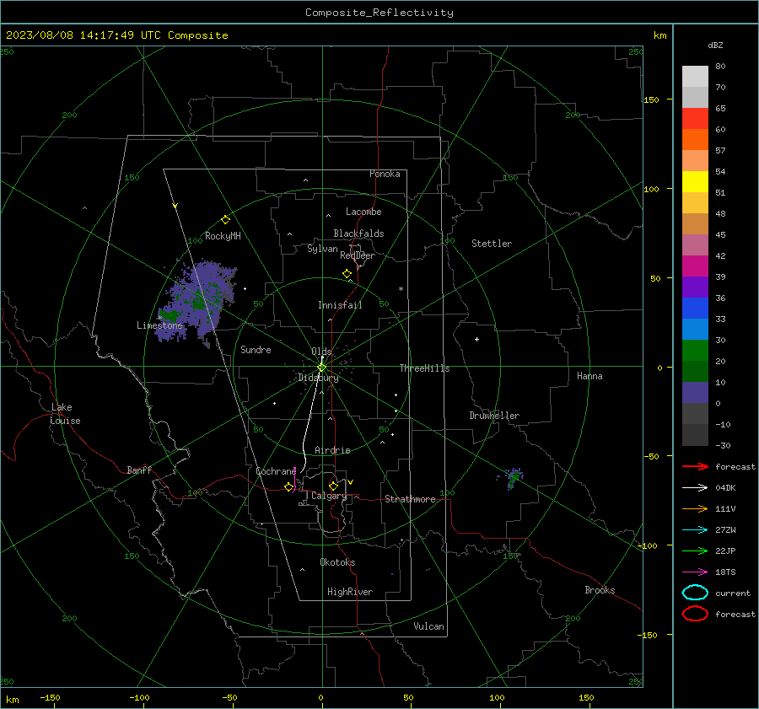Screen dimensions: 759x709
Task: Click the orange 111V arrow in legend
Action: pyautogui.click(x=695, y=508)
